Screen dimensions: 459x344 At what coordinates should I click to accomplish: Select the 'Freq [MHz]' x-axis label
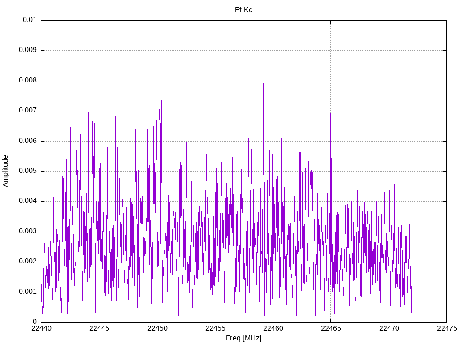pos(243,338)
